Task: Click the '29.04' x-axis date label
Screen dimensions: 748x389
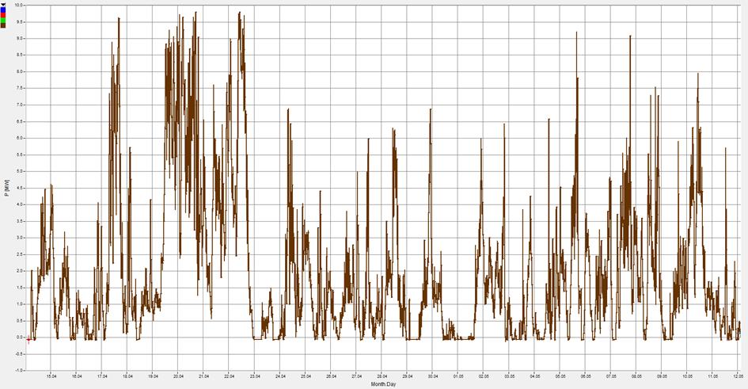Action: 407,376
